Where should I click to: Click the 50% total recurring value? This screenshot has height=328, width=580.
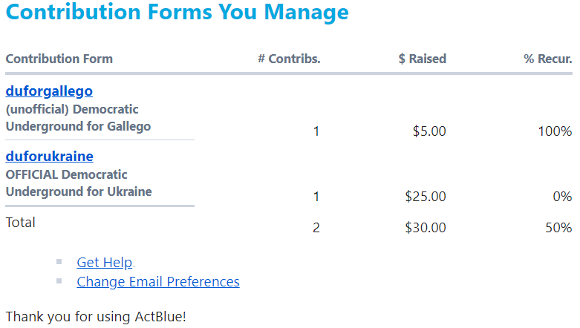[558, 227]
